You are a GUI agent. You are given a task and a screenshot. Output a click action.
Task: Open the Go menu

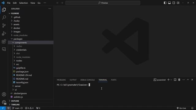39,3
